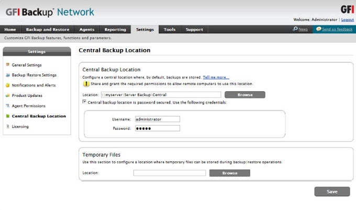Viewport: 356px width, 210px height.
Task: Click the Licensing sidebar icon
Action: [8, 126]
